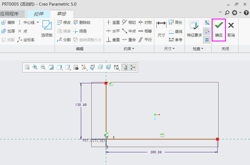
Task: Click the horizontal constraint symbol on sketch
Action: pyautogui.click(x=162, y=134)
